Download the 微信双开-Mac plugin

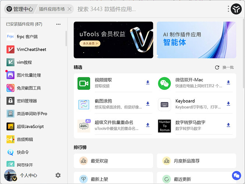[x=228, y=82]
